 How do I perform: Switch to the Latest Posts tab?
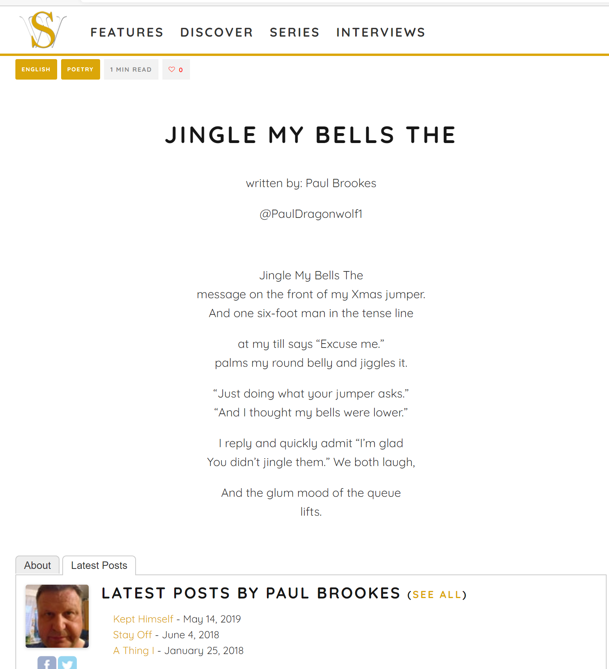click(99, 565)
